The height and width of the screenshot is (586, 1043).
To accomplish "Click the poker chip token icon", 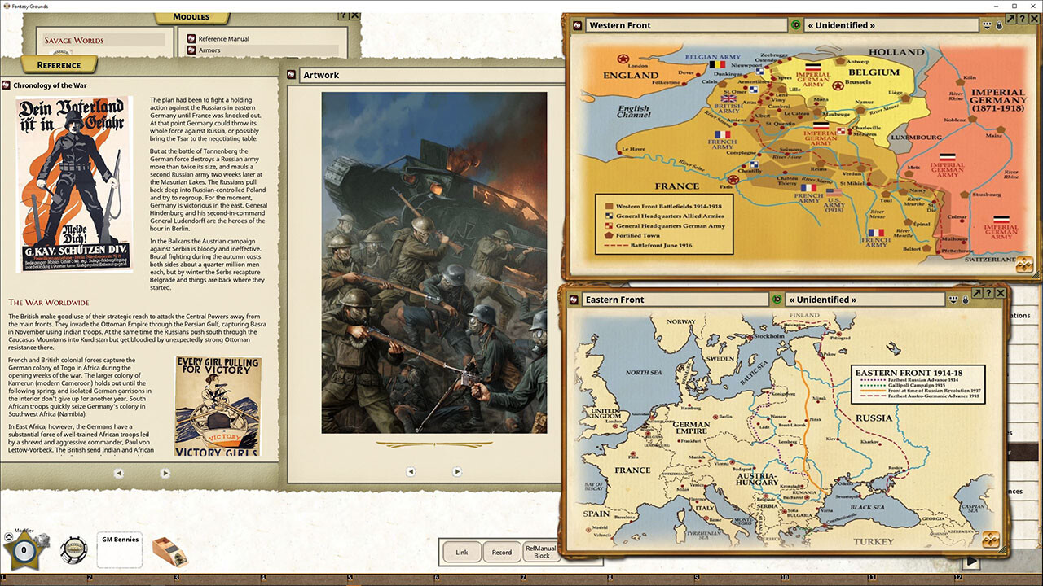I will click(x=73, y=549).
